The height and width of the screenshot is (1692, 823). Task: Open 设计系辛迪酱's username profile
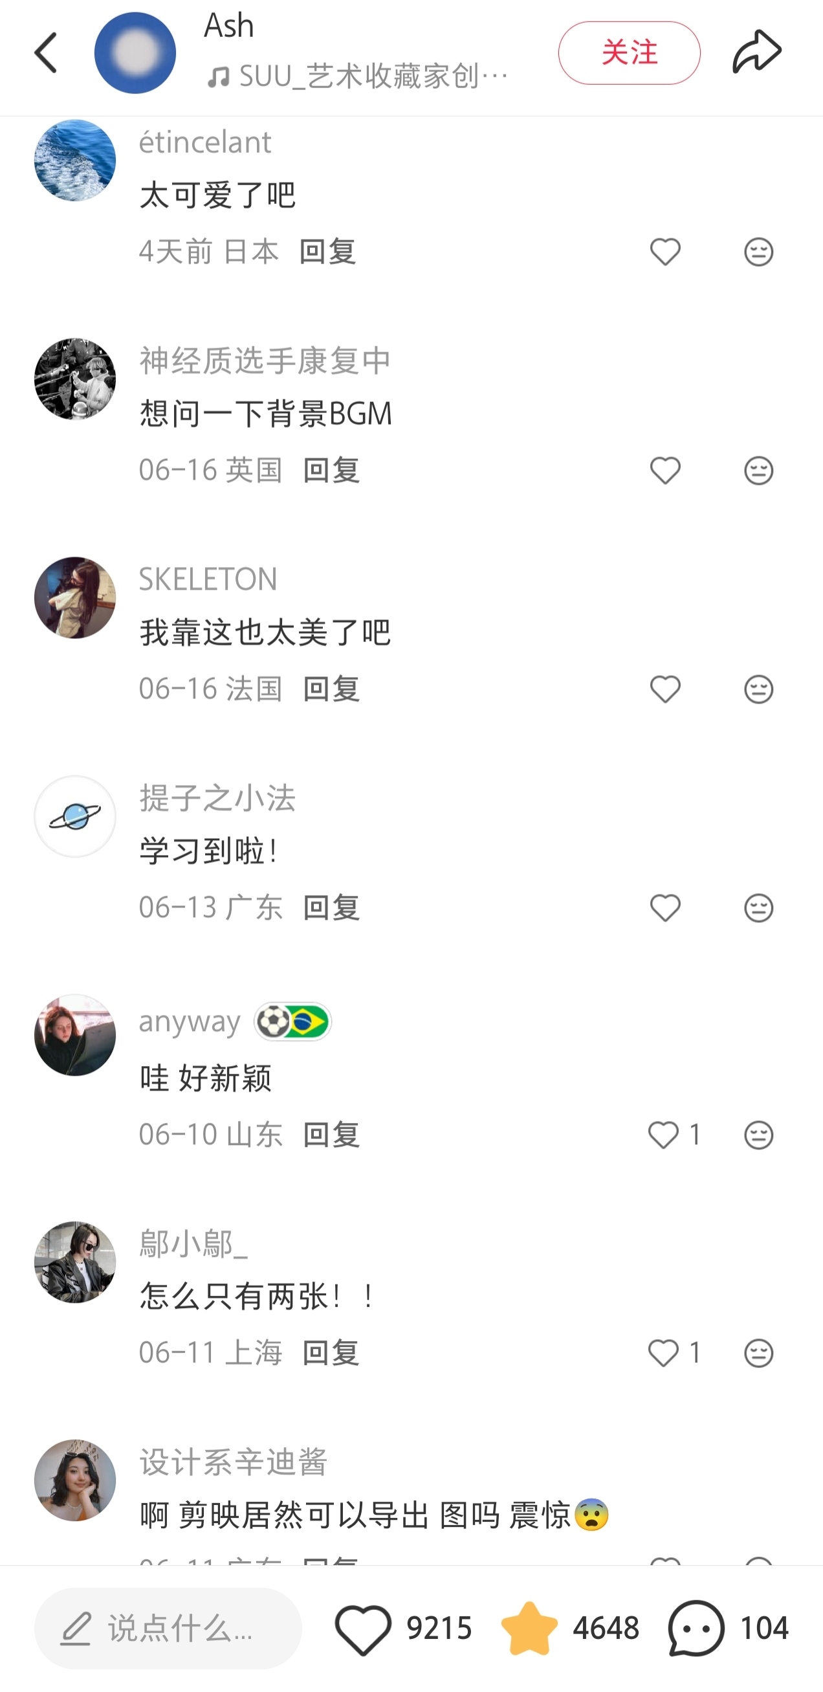pyautogui.click(x=233, y=1462)
